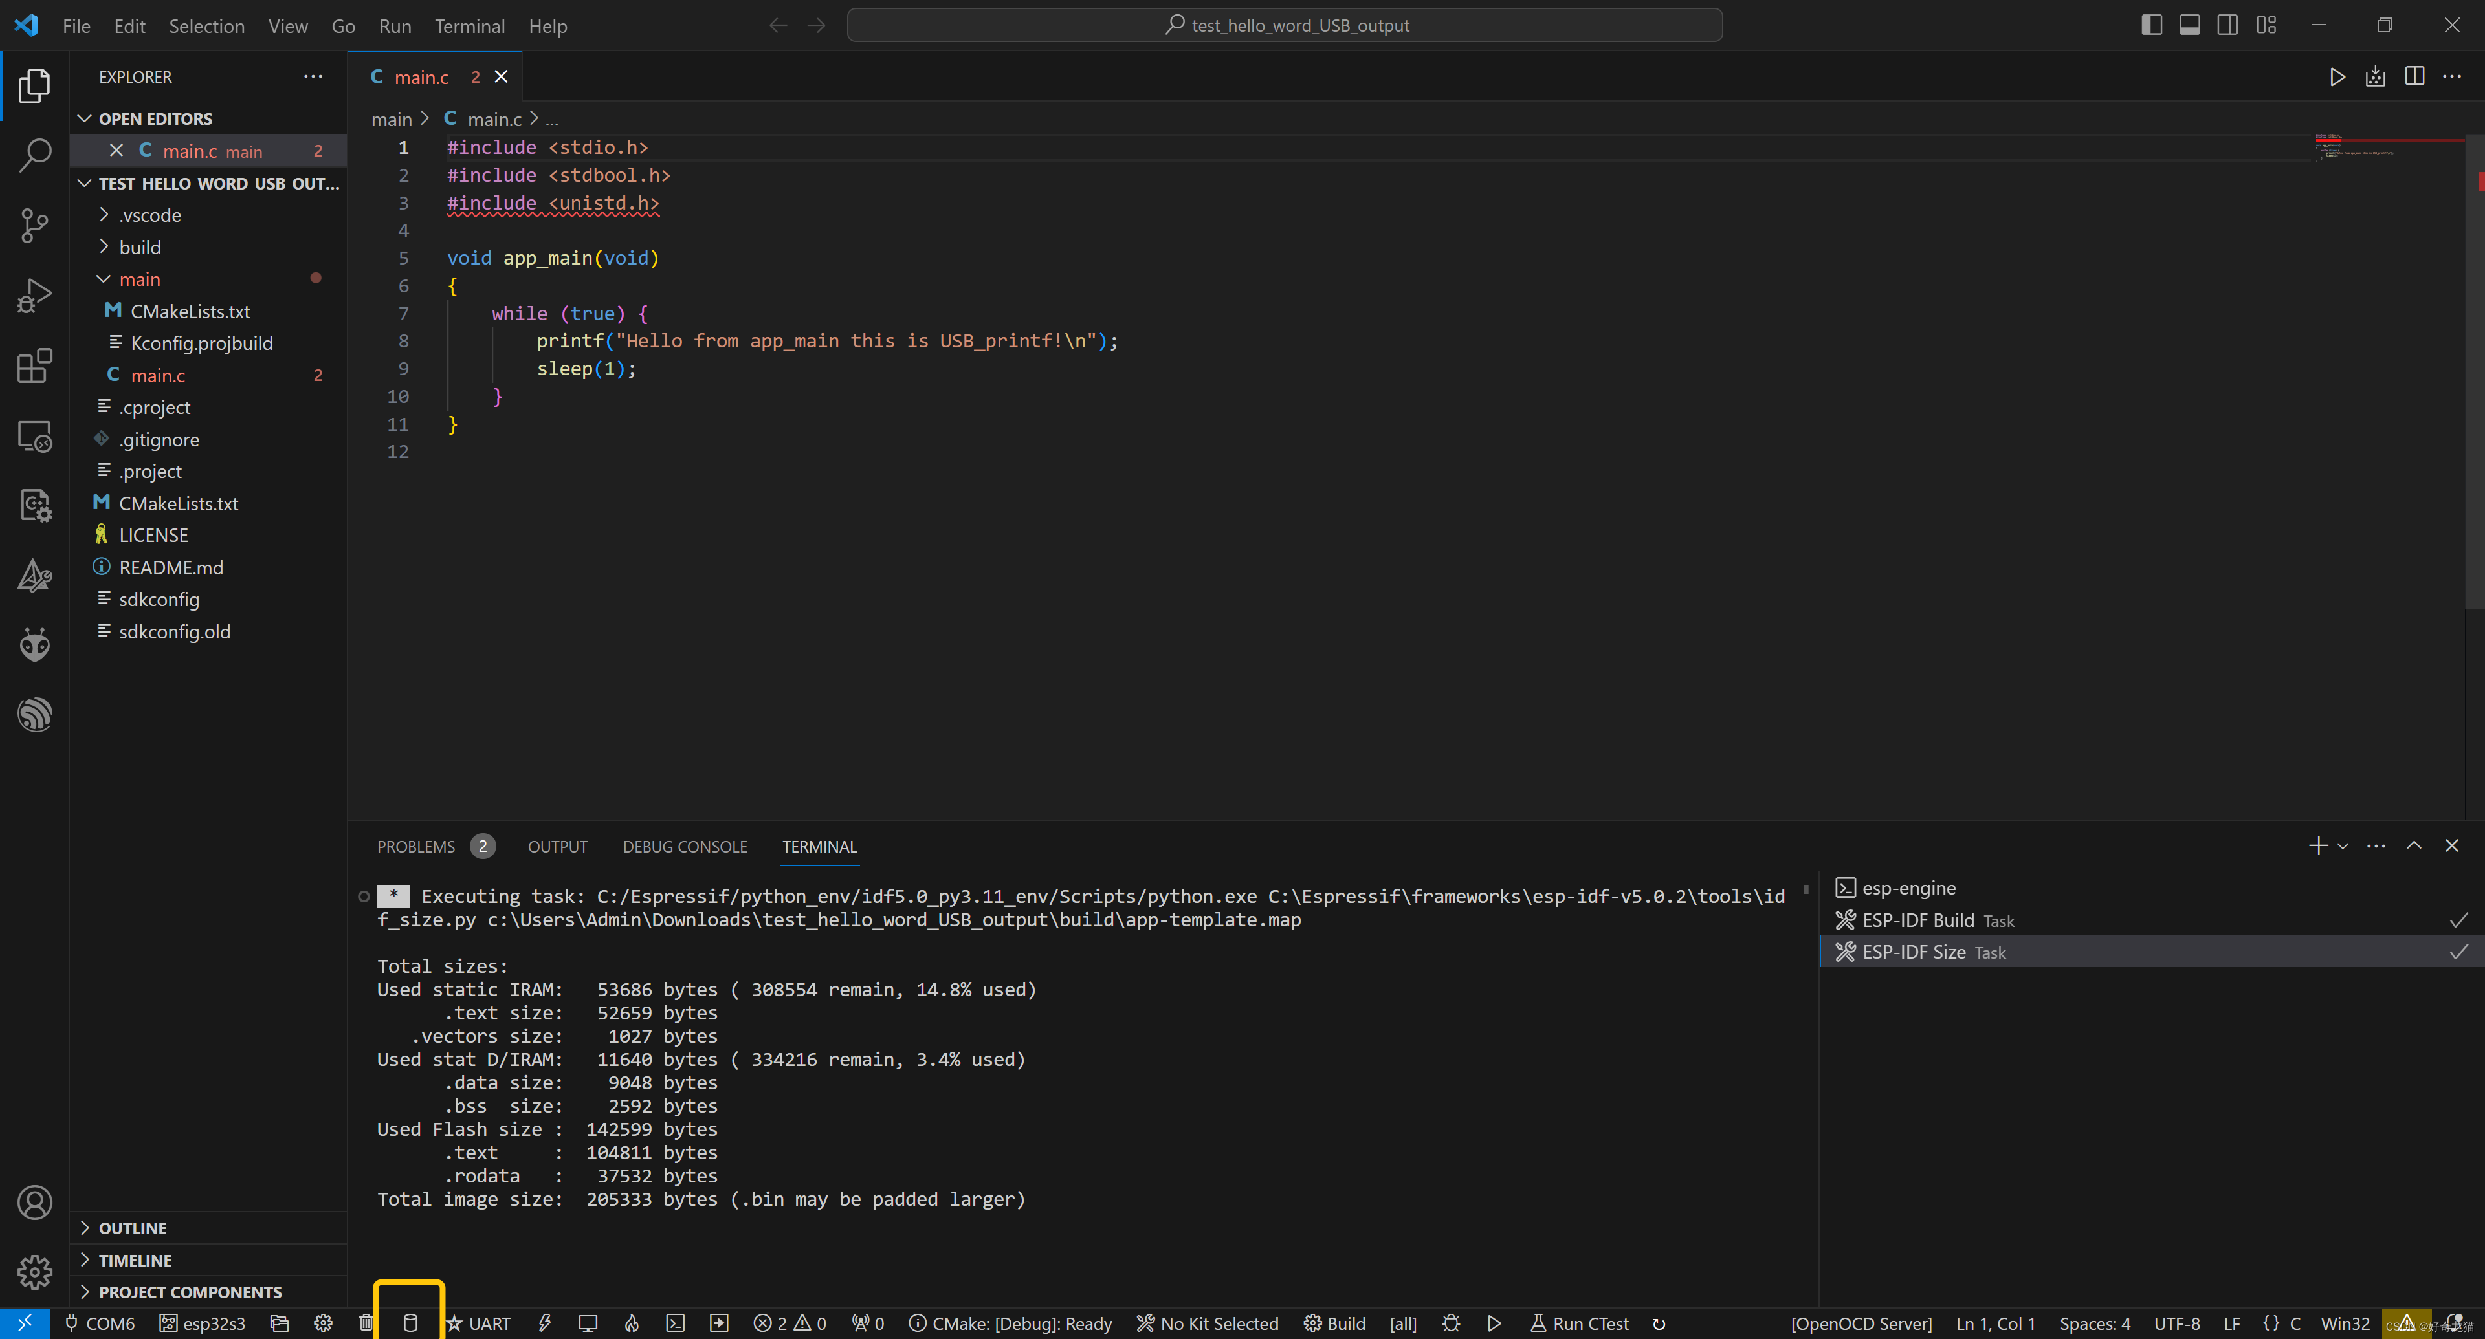Expand the OUTLINE section

point(208,1227)
